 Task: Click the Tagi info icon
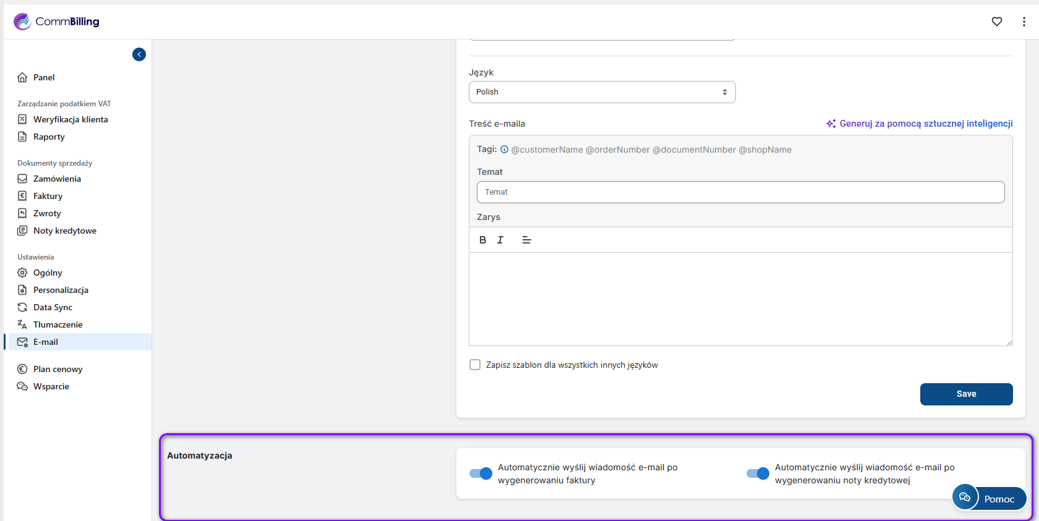tap(504, 150)
